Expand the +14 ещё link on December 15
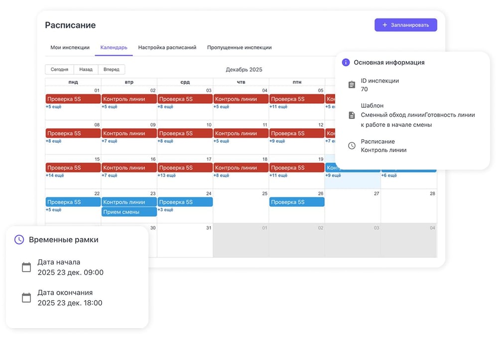The width and height of the screenshot is (498, 341). tap(55, 175)
